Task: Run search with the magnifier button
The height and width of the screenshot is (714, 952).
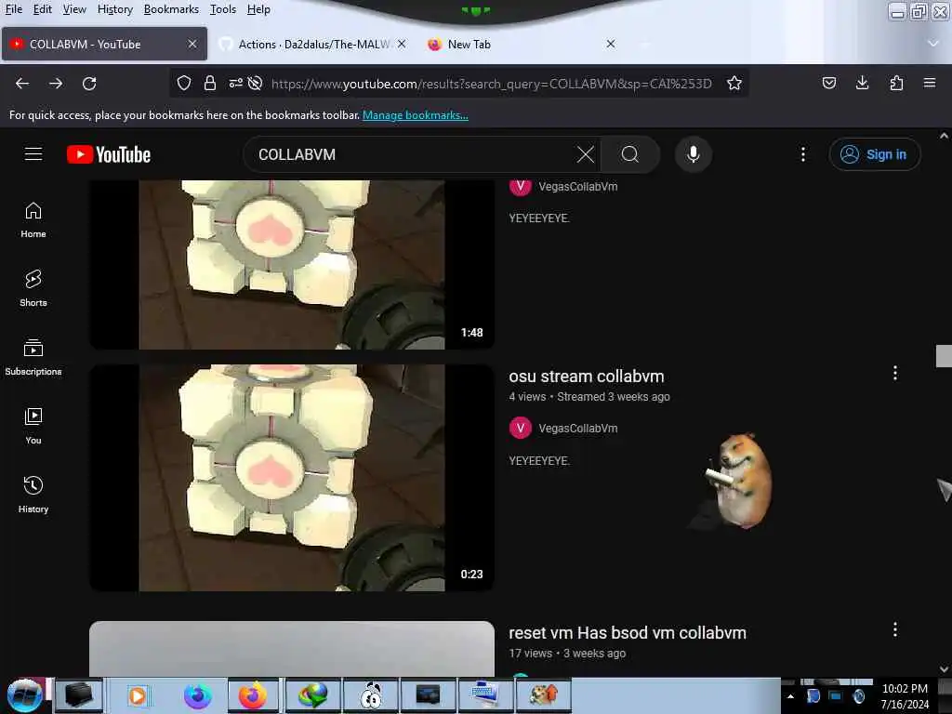Action: [x=630, y=154]
